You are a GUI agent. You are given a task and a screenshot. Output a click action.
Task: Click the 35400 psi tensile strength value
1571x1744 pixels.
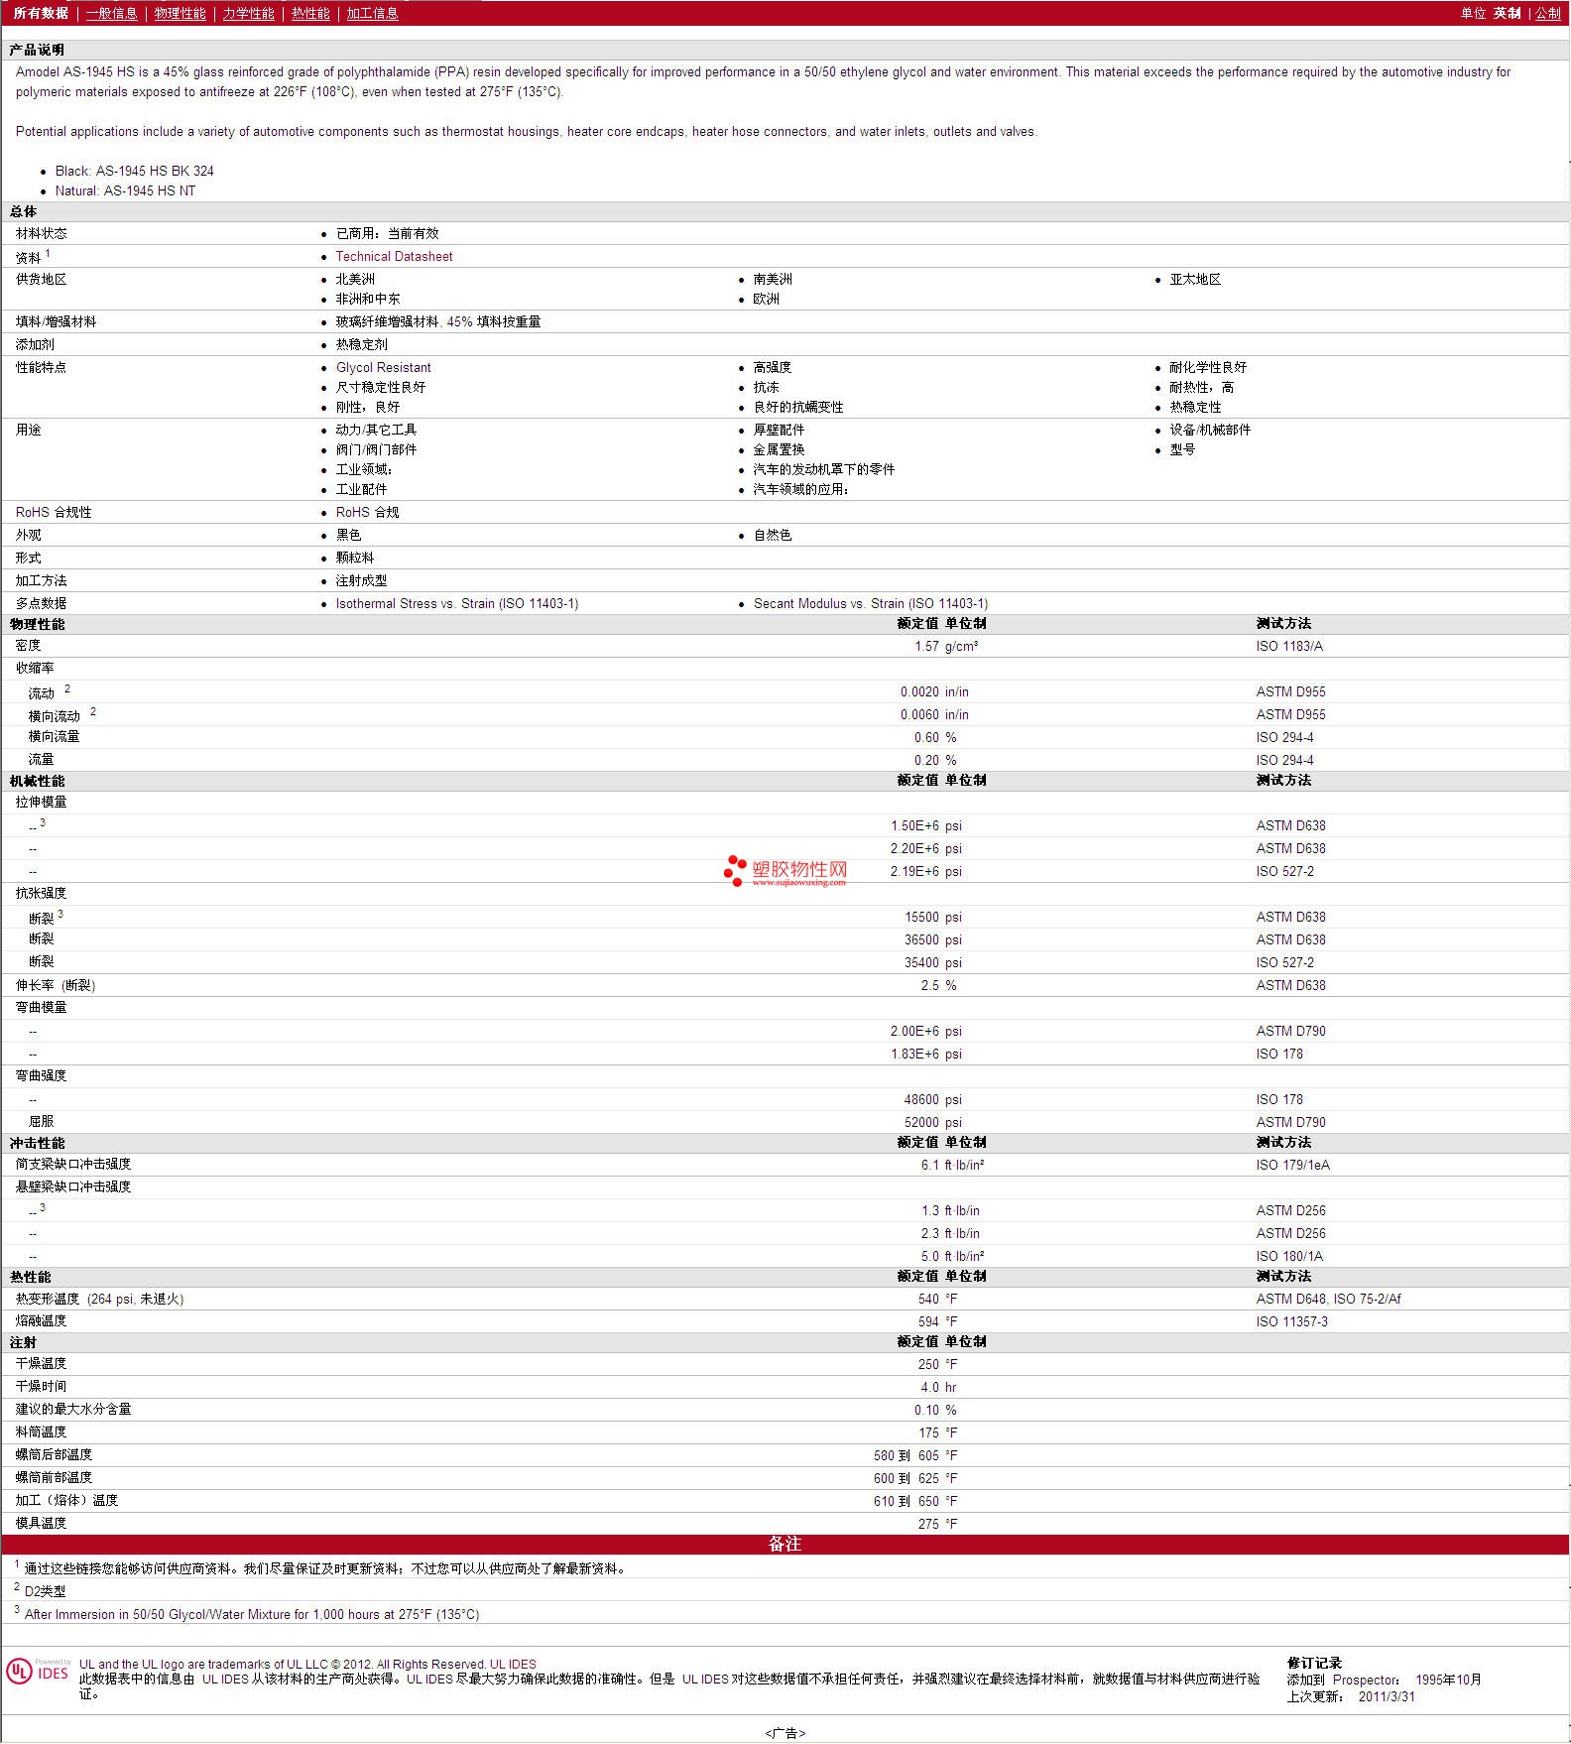(933, 962)
